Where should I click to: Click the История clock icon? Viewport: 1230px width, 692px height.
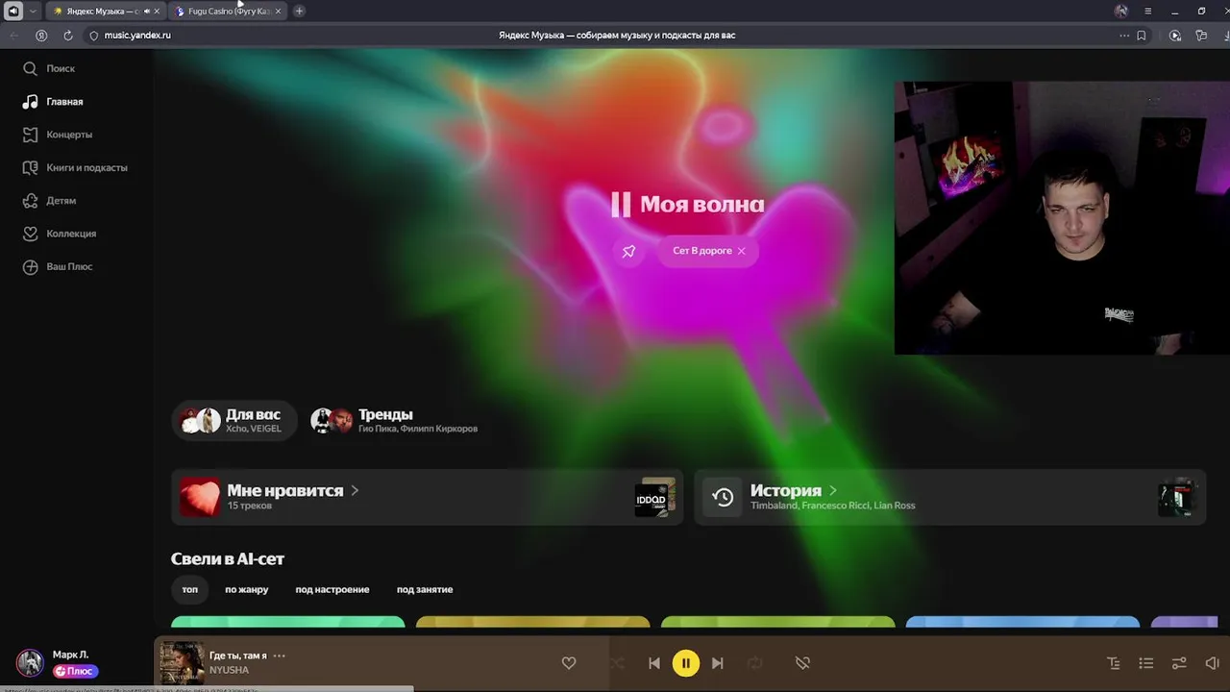(x=723, y=497)
